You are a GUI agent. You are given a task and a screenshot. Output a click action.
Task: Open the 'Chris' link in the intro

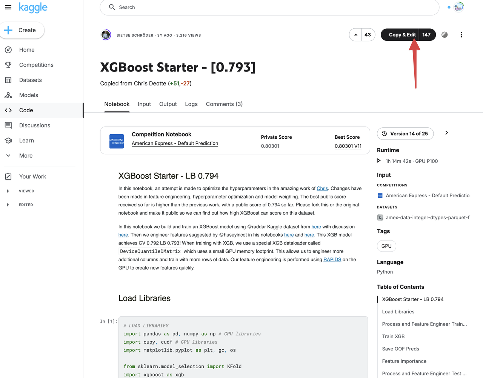(x=322, y=189)
